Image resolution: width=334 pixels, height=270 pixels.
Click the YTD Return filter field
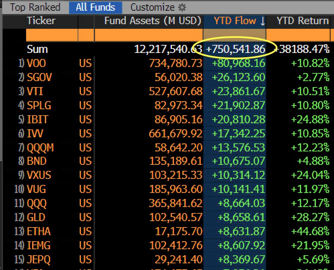pos(298,35)
